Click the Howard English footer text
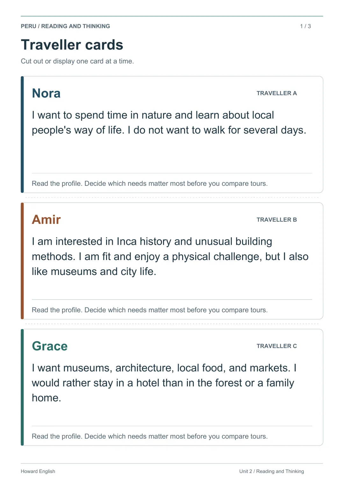344x486 pixels. (x=38, y=471)
